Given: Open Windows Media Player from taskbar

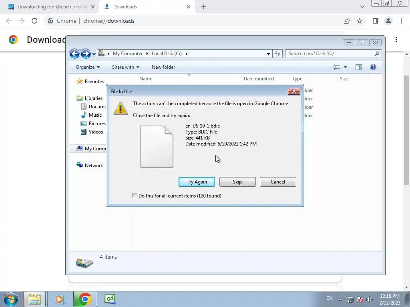Looking at the screenshot, I should click(x=59, y=299).
